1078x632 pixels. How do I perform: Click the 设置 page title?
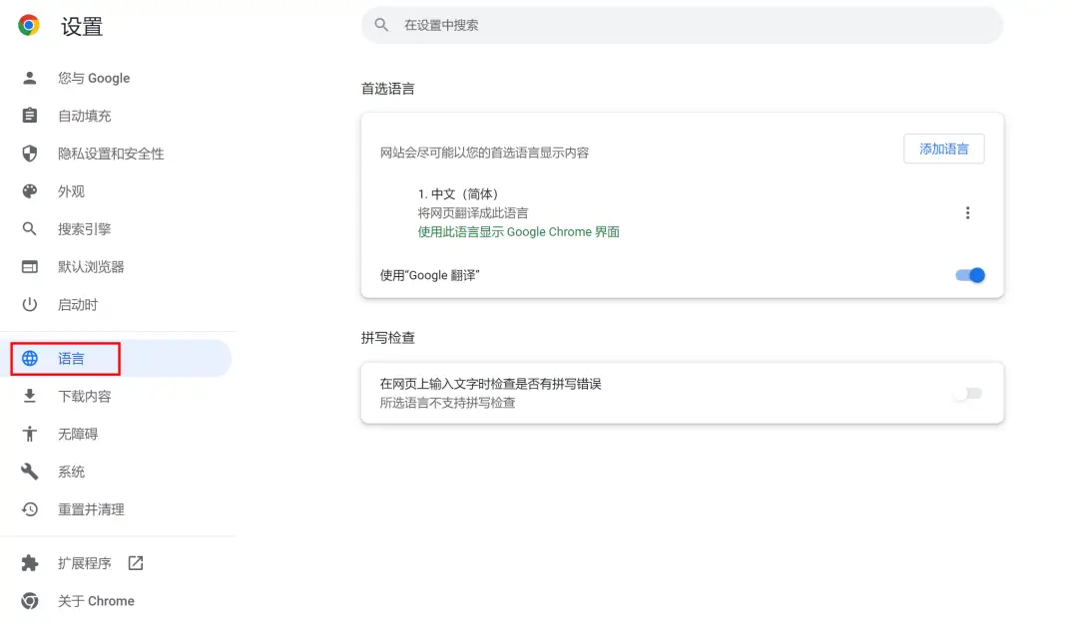pyautogui.click(x=82, y=26)
